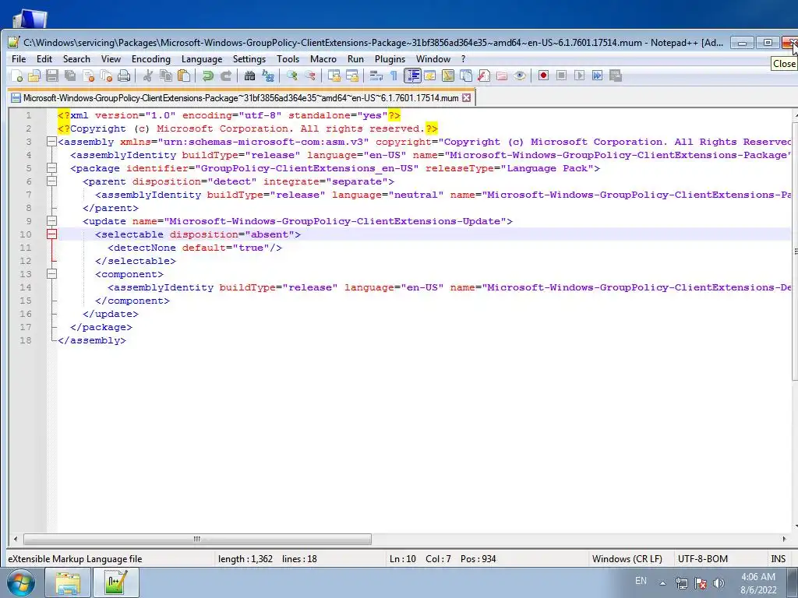Click the Print toolbar icon
This screenshot has height=598, width=798.
click(124, 76)
